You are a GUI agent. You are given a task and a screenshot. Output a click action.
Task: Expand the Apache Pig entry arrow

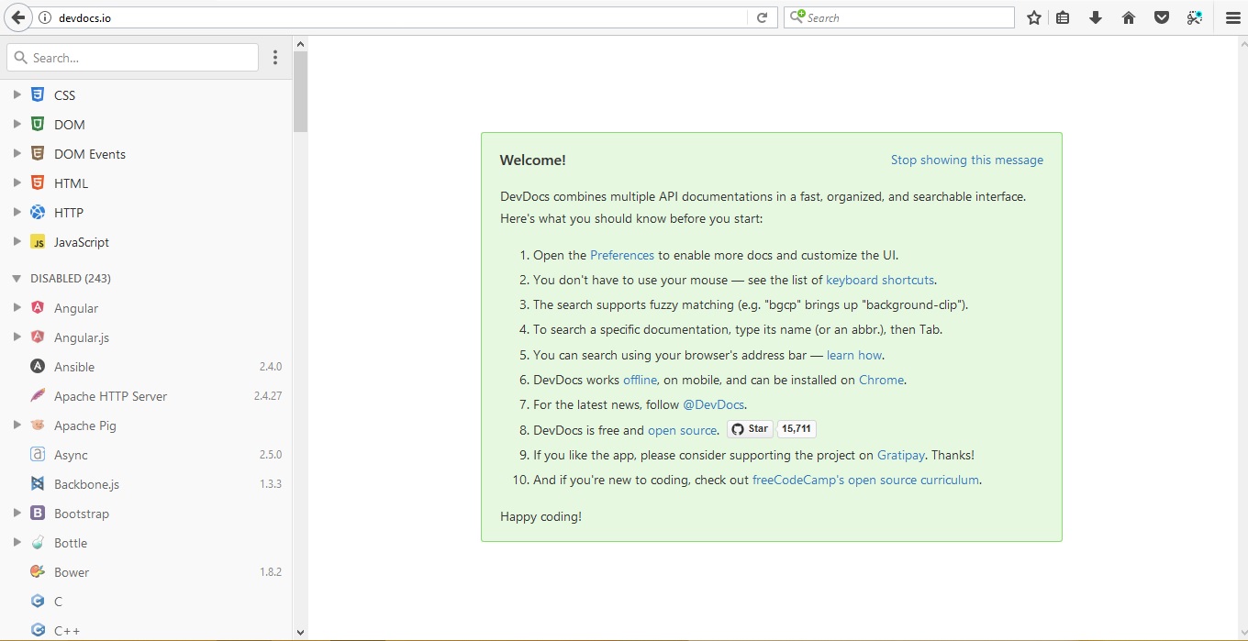17,425
